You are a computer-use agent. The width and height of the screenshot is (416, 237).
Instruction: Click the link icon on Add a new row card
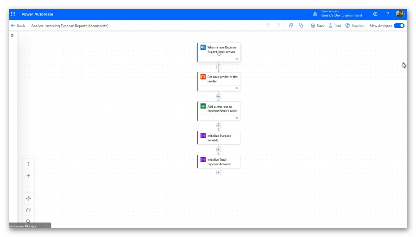click(x=237, y=118)
